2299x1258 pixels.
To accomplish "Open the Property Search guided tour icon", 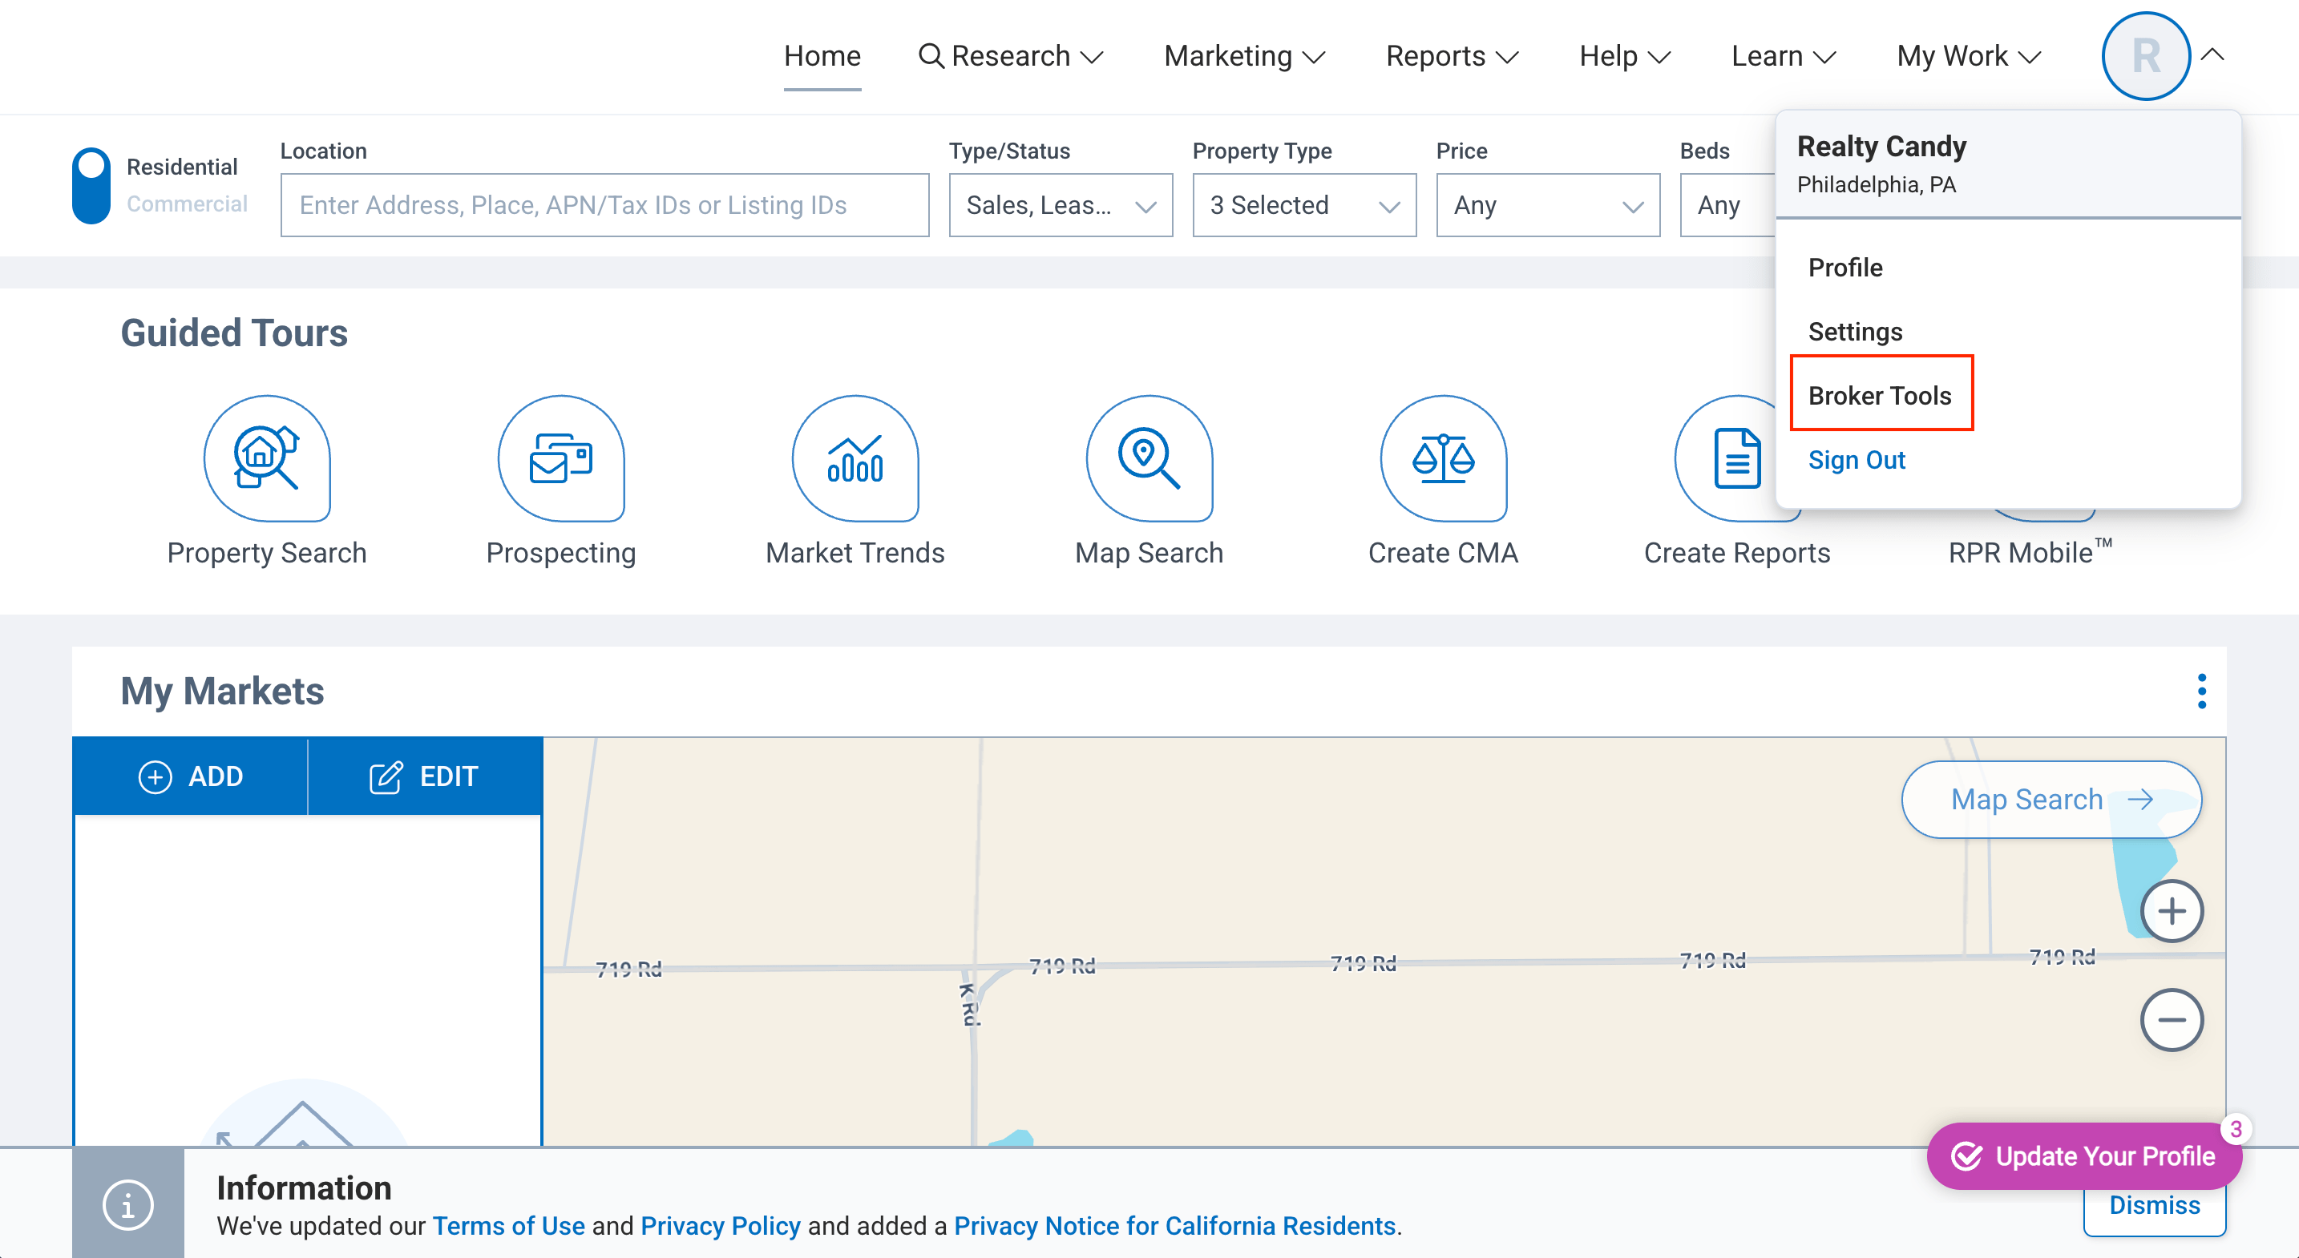I will tap(266, 458).
